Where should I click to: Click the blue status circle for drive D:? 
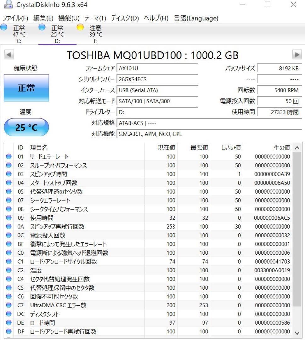click(x=42, y=27)
